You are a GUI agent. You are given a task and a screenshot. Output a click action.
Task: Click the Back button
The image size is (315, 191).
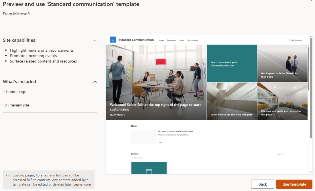coord(263,184)
